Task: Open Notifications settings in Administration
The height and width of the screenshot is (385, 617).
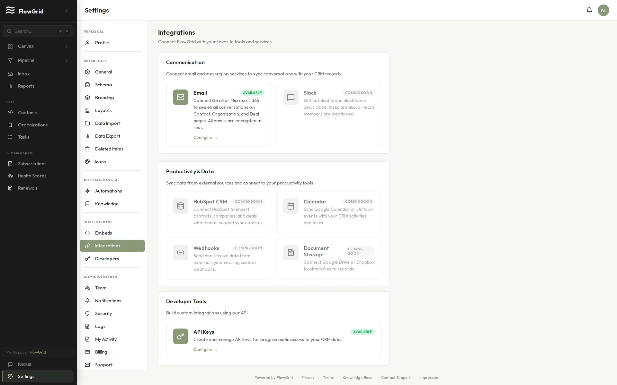Action: pos(112,301)
